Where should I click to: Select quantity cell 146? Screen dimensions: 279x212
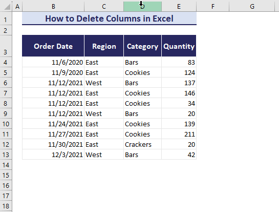point(179,93)
